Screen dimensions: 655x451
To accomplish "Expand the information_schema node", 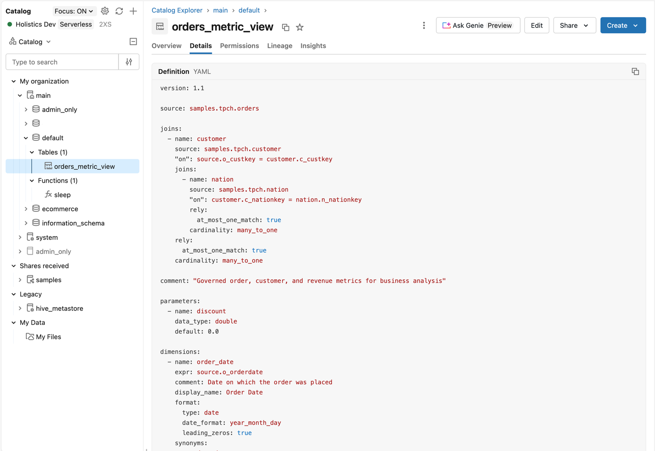I will [26, 223].
